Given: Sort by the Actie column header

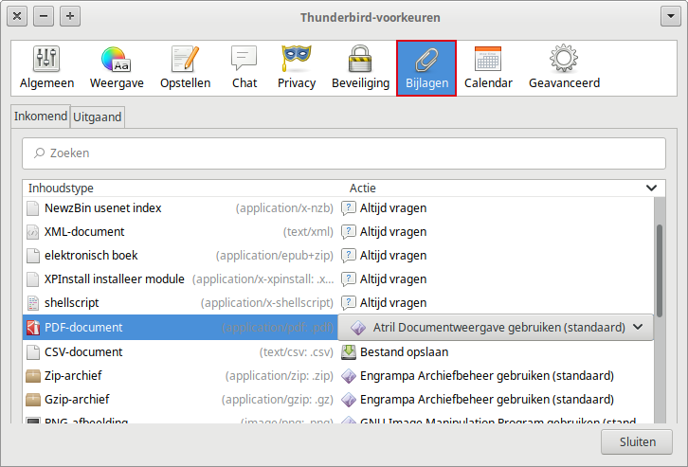Looking at the screenshot, I should 492,189.
